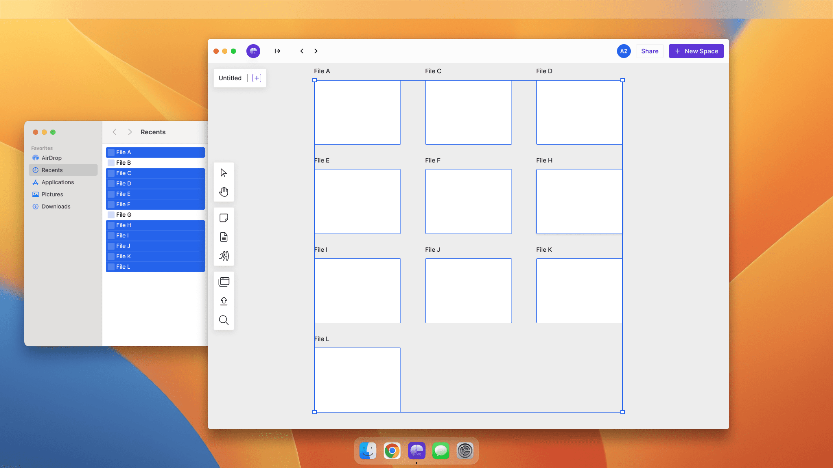Click the Share button
Screen dimensions: 833x468
tap(649, 51)
